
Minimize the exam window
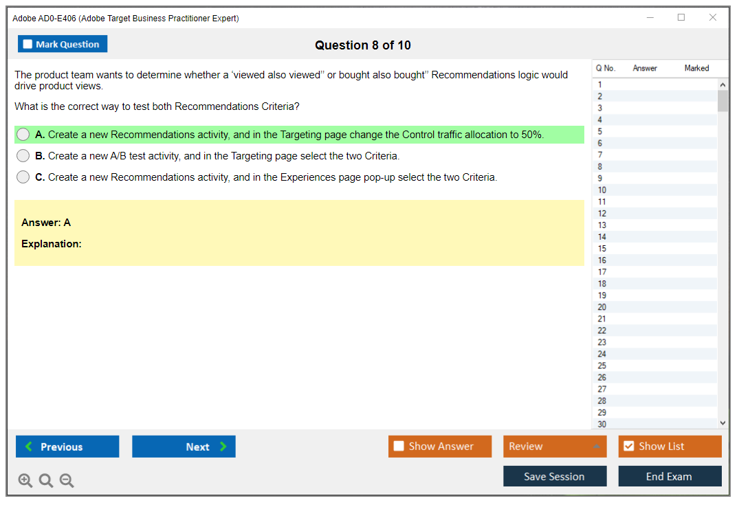coord(650,18)
